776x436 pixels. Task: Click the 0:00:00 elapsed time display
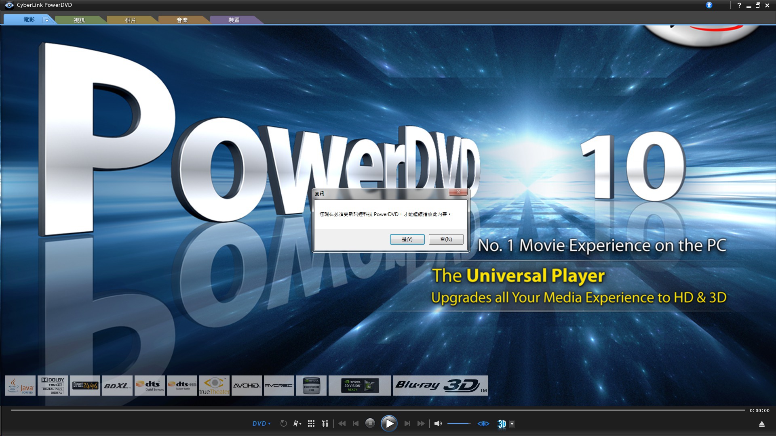tap(760, 411)
